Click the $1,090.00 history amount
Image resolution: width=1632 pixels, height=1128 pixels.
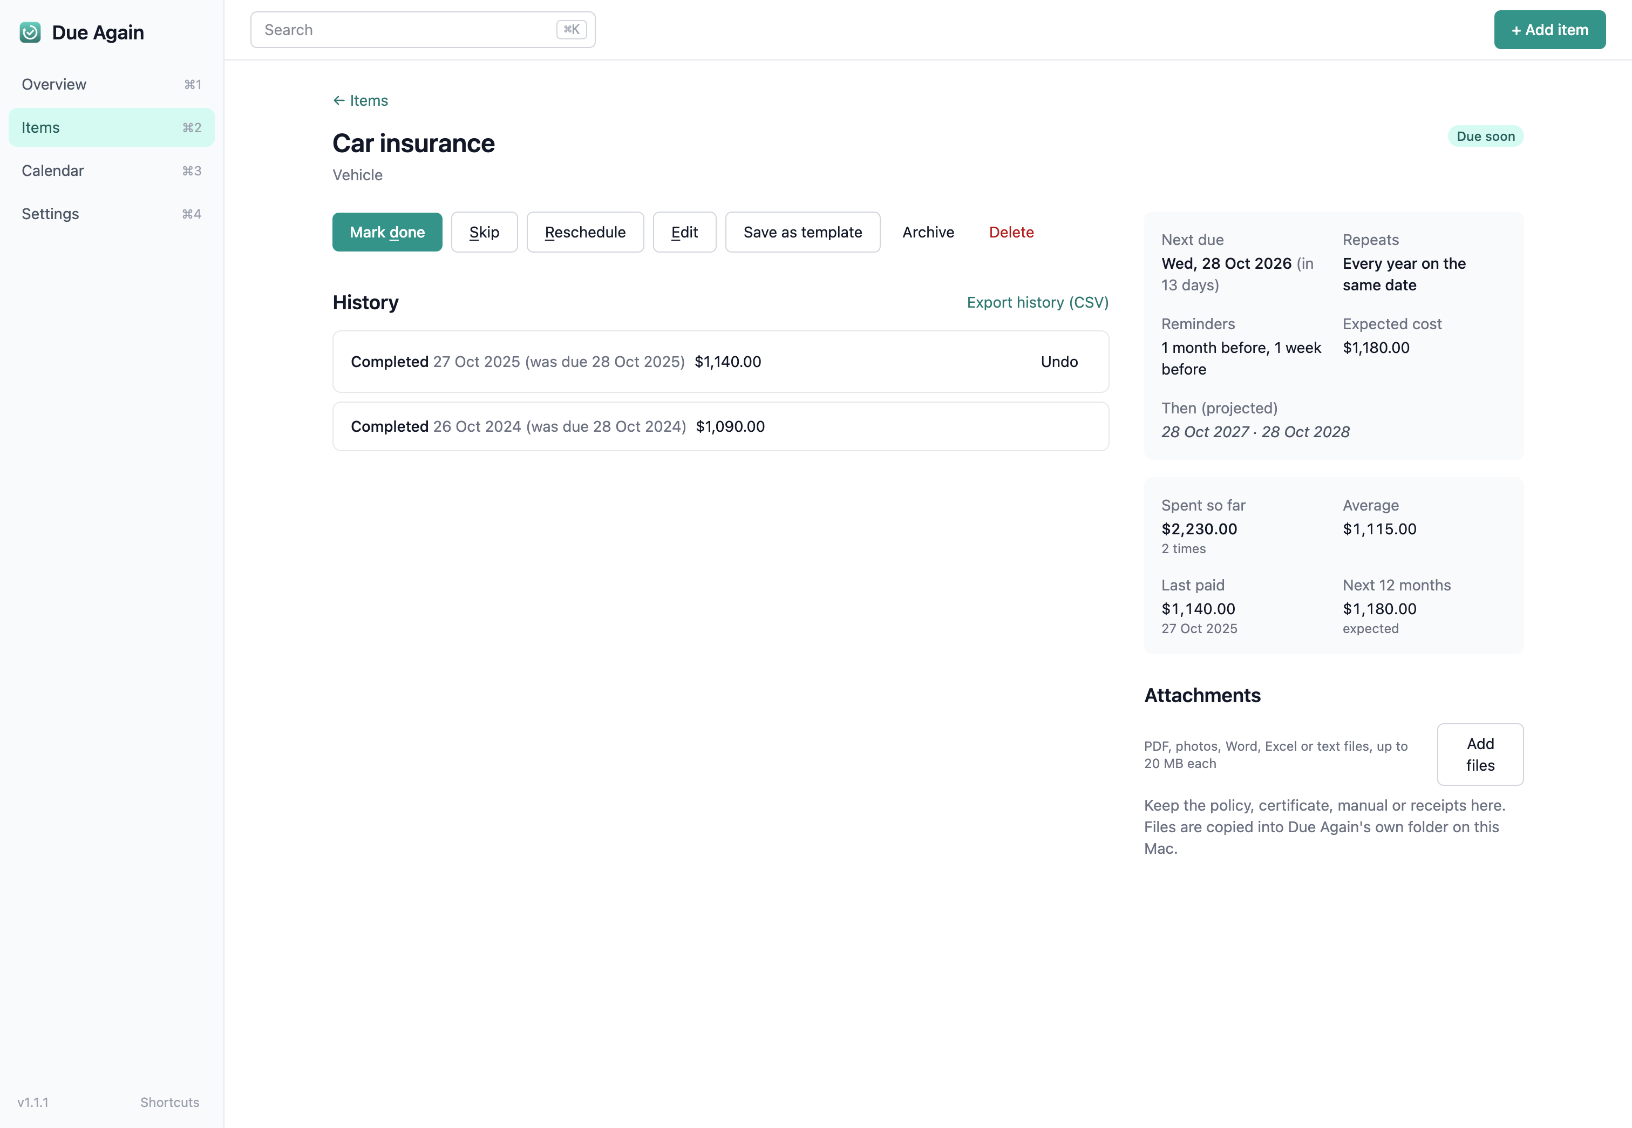(730, 426)
